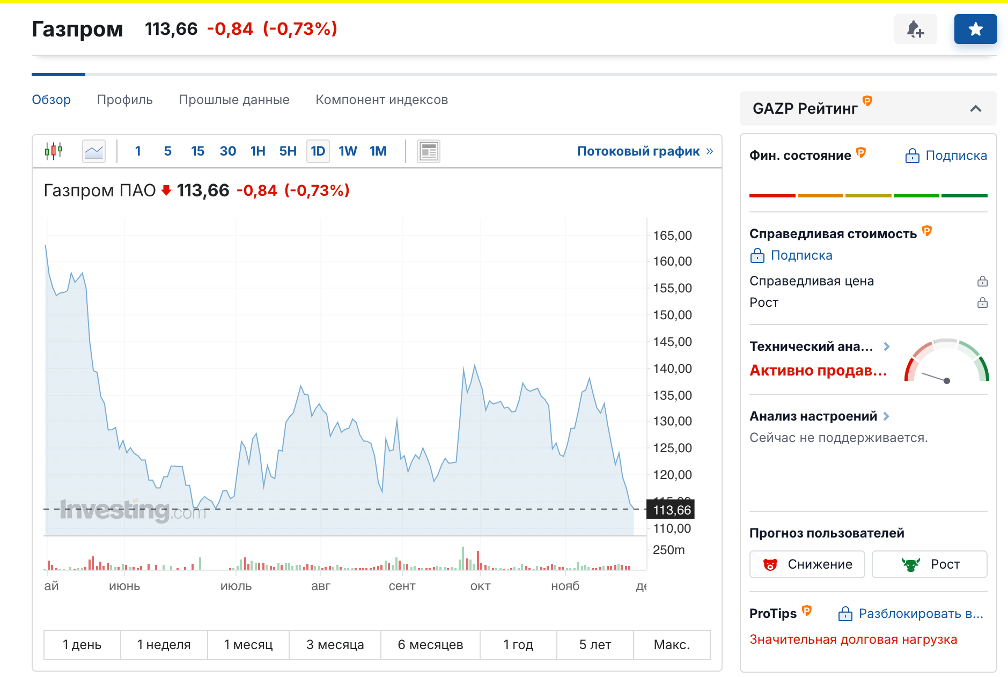Viewport: 1008px width, 677px height.
Task: Click the lock icon beside Справедливая цена
Action: pos(982,281)
